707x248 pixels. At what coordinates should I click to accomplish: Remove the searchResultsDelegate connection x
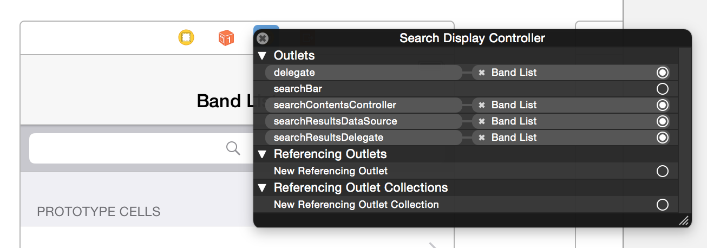point(481,138)
